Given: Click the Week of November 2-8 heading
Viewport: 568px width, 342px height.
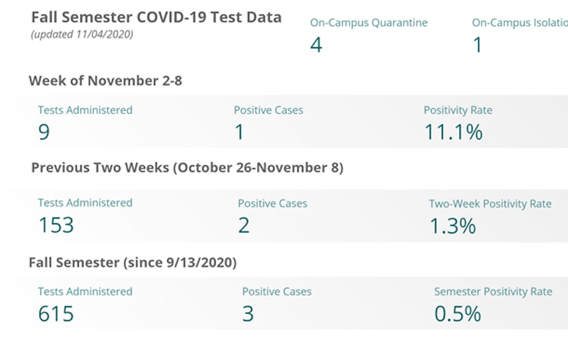Looking at the screenshot, I should coord(105,81).
